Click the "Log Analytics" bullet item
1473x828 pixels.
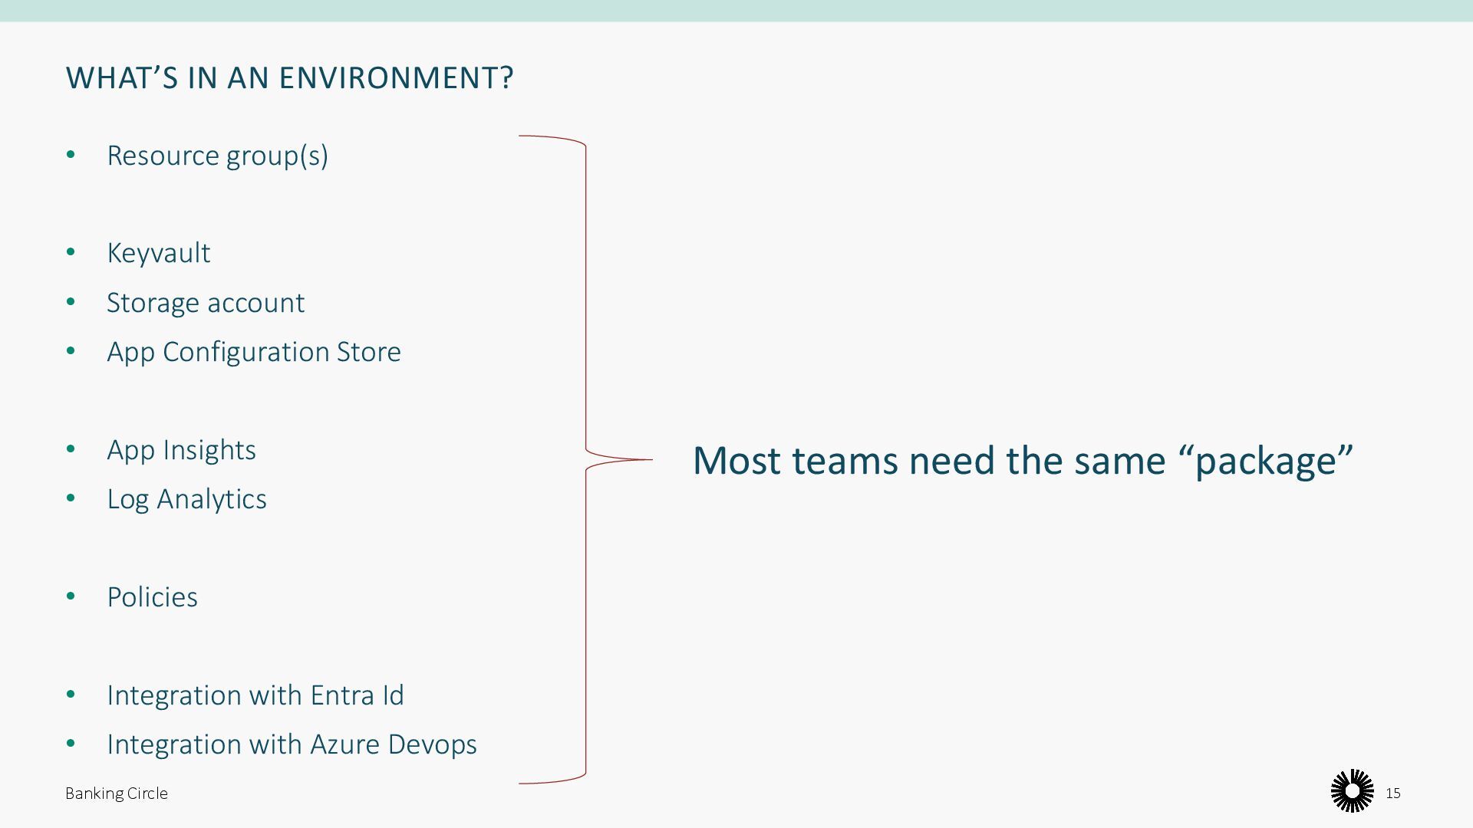click(x=186, y=499)
